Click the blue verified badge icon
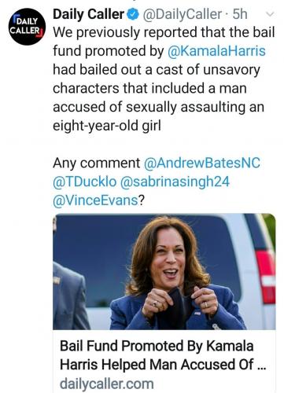The width and height of the screenshot is (284, 393). point(133,14)
